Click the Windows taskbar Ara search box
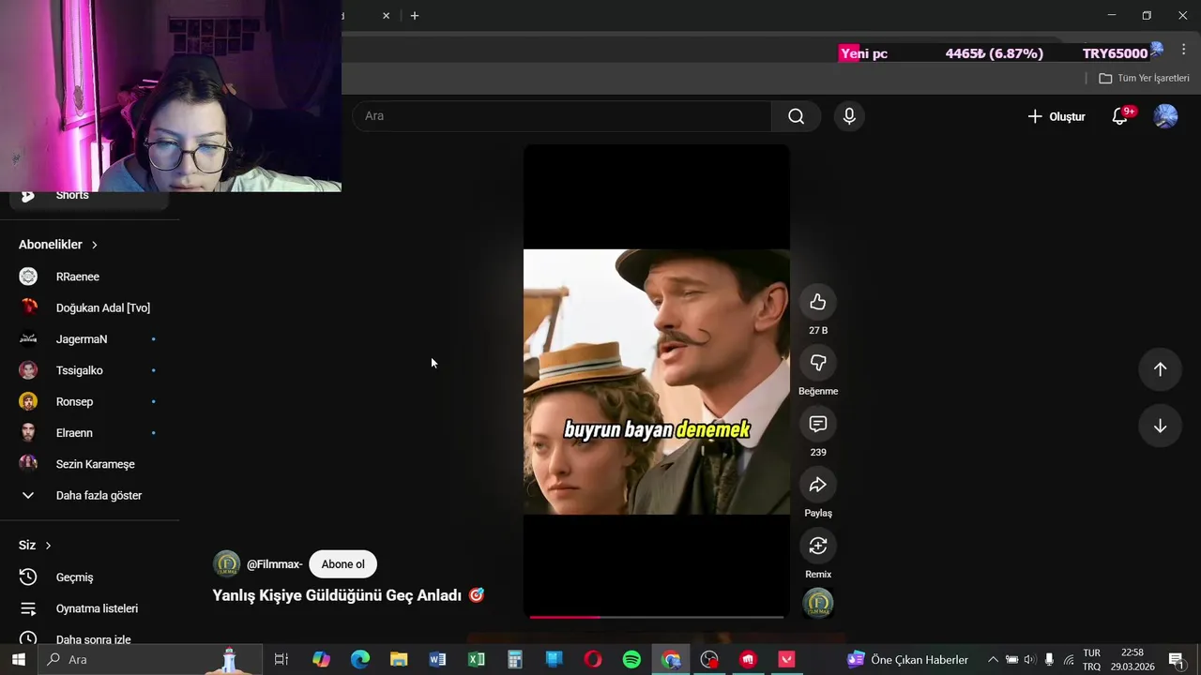Screen dimensions: 1201x675 pyautogui.click(x=150, y=660)
